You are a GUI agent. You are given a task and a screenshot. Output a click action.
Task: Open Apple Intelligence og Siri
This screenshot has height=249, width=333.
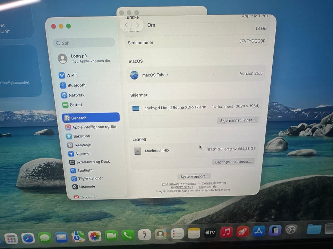(91, 127)
